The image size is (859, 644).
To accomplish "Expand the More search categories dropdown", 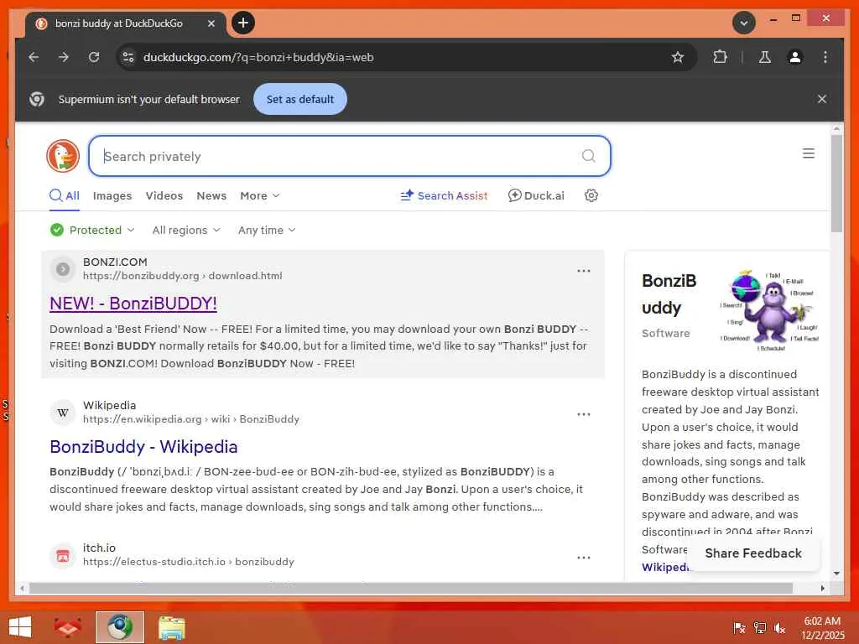I will [x=260, y=196].
